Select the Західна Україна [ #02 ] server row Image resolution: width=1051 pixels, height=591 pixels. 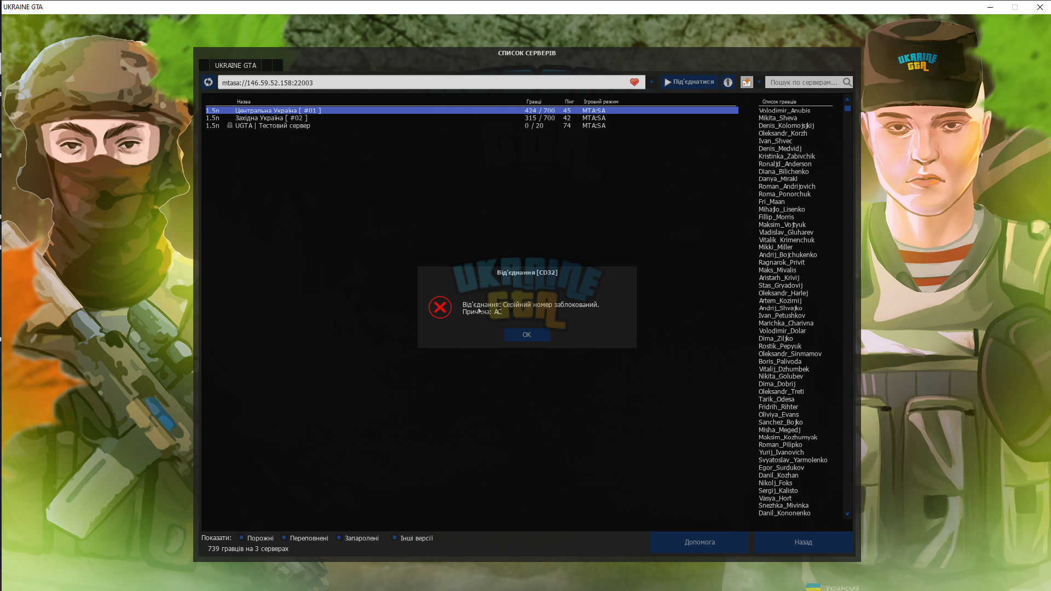click(x=472, y=118)
